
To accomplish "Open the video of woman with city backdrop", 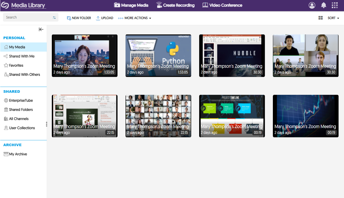I will [x=85, y=56].
